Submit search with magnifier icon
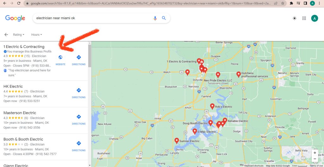 click(x=164, y=18)
